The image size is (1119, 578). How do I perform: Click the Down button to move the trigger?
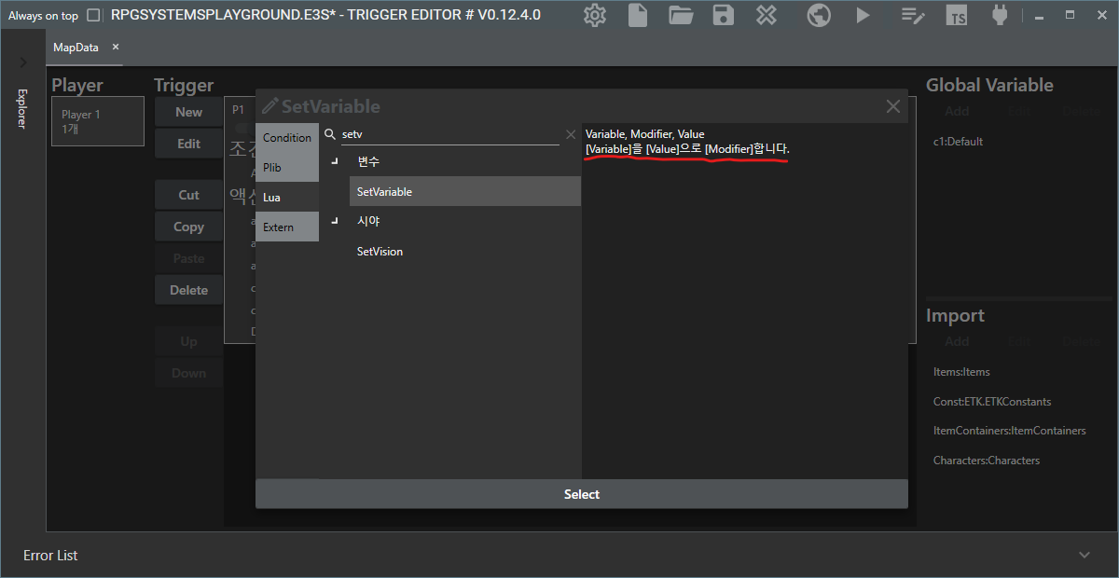tap(189, 373)
